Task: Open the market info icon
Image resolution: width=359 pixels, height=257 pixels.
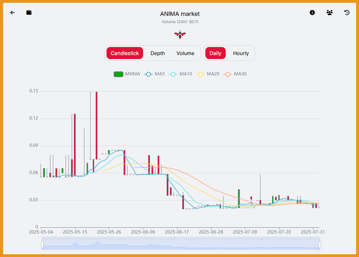Action: pyautogui.click(x=312, y=13)
